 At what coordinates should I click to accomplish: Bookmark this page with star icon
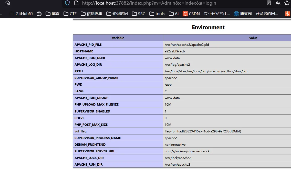click(x=287, y=3)
